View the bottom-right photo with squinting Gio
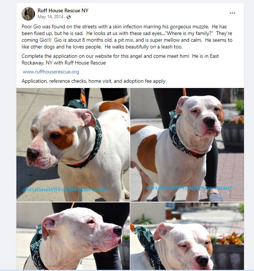This screenshot has height=271, width=254. click(187, 236)
